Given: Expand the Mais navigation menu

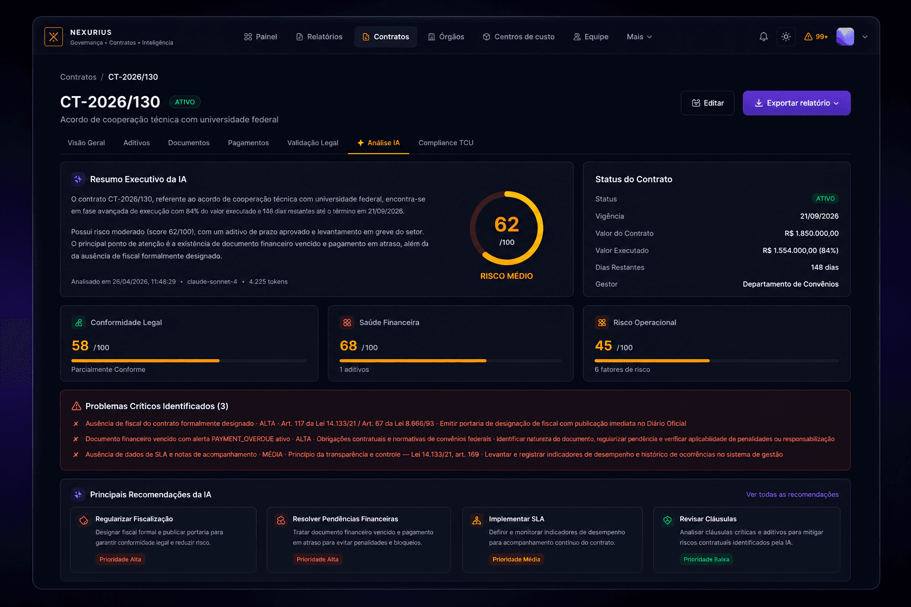Looking at the screenshot, I should coord(639,37).
